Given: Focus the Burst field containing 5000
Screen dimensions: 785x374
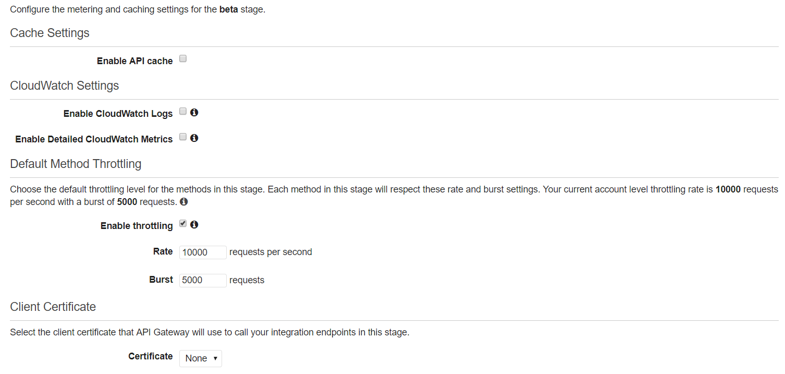Looking at the screenshot, I should pyautogui.click(x=203, y=281).
